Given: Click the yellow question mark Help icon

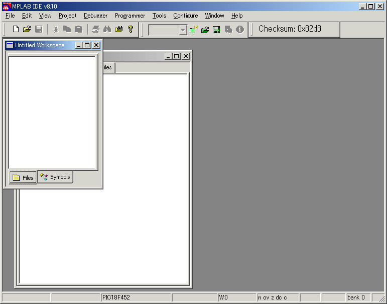Looking at the screenshot, I should tap(131, 29).
